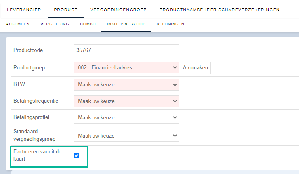This screenshot has height=174, width=299.
Task: Click the BTW dropdown chevron arrow
Action: click(x=175, y=85)
